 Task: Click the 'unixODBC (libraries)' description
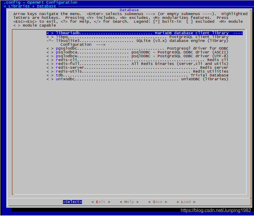point(205,79)
